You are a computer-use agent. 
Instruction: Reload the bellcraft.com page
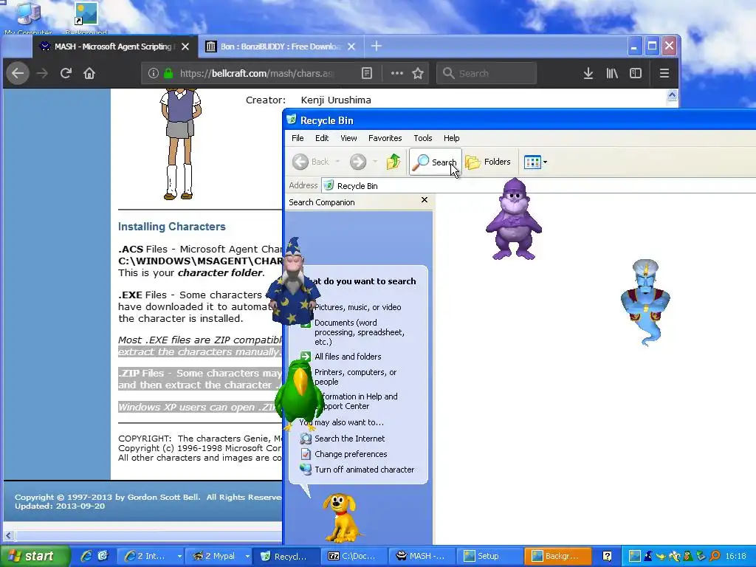tap(66, 73)
